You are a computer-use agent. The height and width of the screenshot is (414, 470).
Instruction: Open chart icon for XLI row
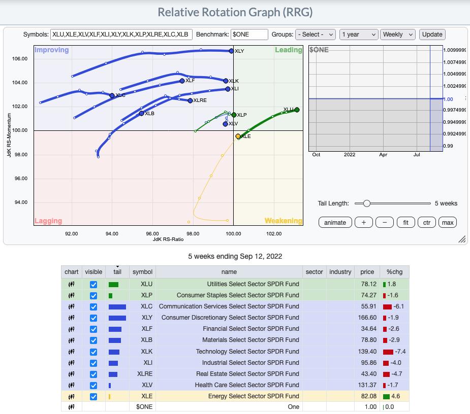pyautogui.click(x=71, y=363)
